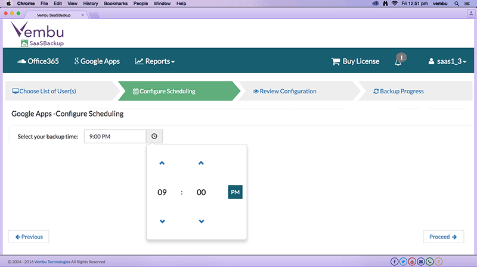Open the Facebook footer icon
Image resolution: width=477 pixels, height=267 pixels.
click(394, 261)
